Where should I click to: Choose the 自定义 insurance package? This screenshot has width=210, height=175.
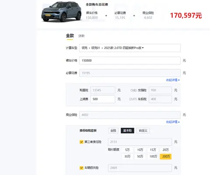coord(143,130)
